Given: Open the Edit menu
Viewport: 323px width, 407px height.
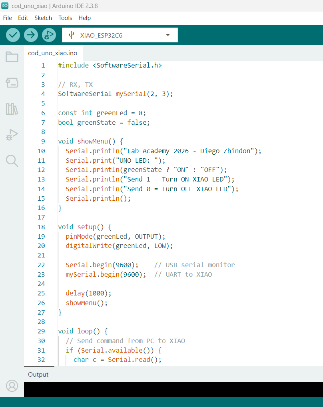Looking at the screenshot, I should [x=23, y=18].
